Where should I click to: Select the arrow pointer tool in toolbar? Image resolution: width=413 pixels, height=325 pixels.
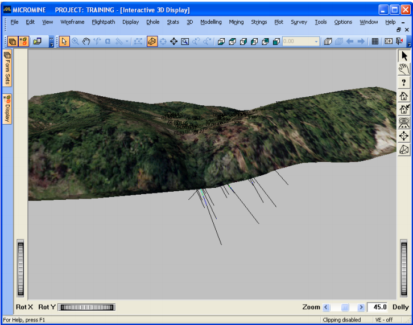(64, 42)
